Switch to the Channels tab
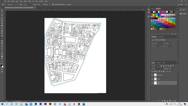188x106 pixels. click(158, 63)
